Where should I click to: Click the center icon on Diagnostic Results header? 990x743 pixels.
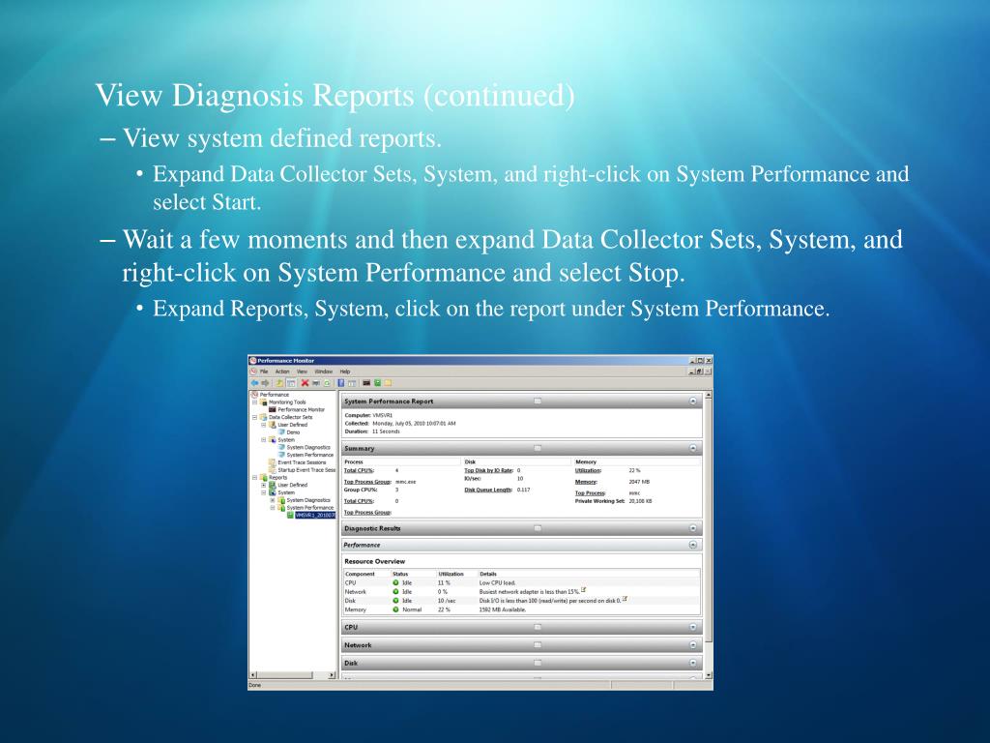[x=538, y=528]
